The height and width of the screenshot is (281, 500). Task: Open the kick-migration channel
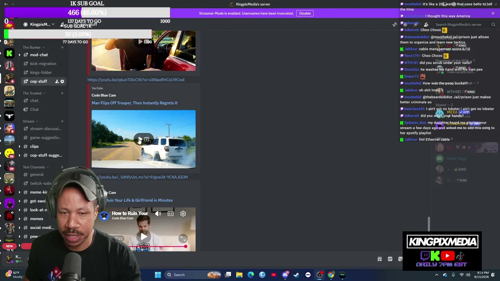[43, 64]
